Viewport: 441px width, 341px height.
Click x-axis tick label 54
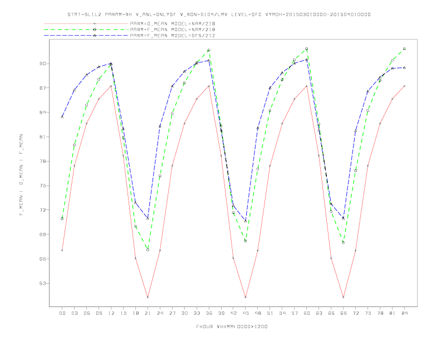tap(282, 313)
